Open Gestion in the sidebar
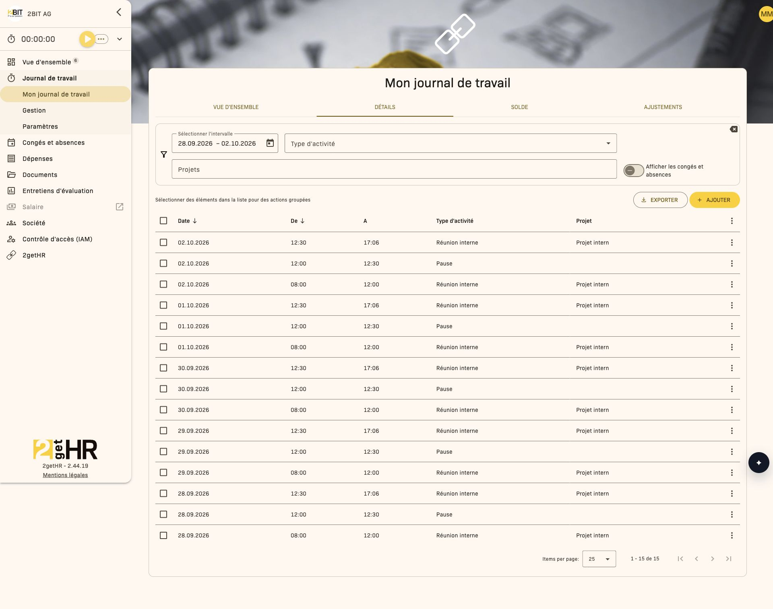Screen dimensions: 773x609 coord(65,110)
